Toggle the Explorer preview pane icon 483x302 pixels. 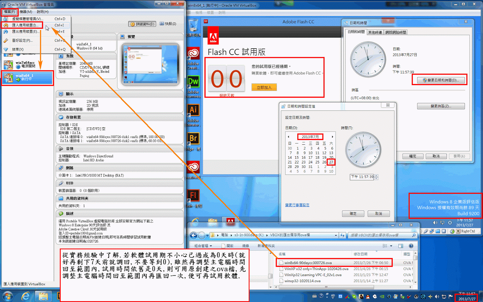pos(401,246)
